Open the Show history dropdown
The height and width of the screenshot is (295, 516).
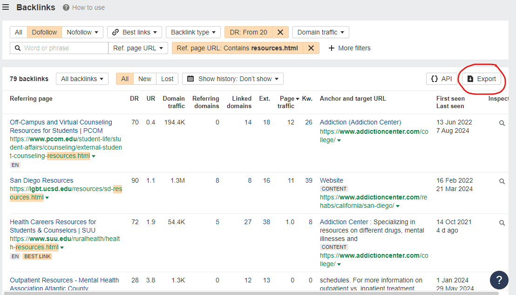click(233, 79)
